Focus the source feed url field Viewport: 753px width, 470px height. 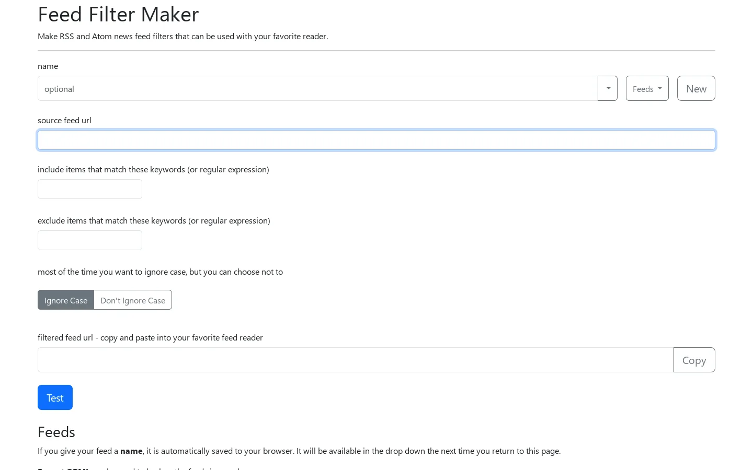click(x=376, y=140)
